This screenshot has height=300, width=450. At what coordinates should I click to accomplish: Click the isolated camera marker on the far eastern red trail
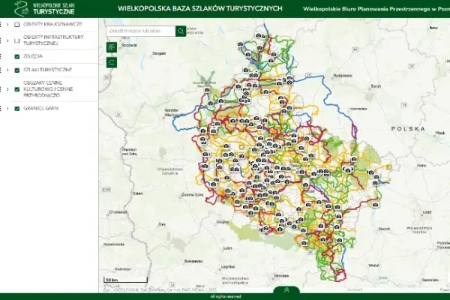tap(375, 205)
